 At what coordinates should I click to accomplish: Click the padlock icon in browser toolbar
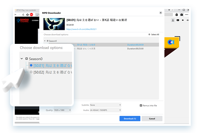(x=177, y=15)
